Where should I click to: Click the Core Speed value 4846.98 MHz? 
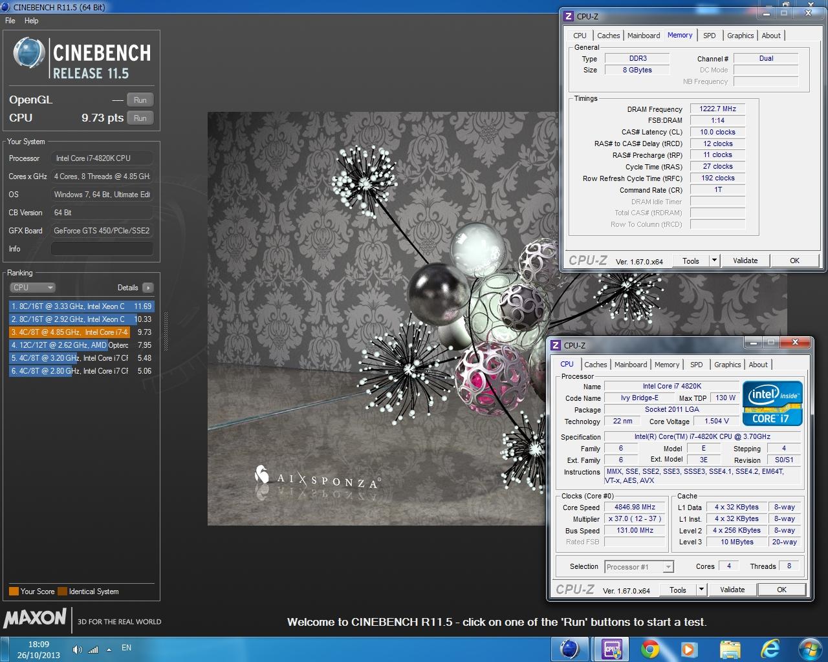click(635, 507)
